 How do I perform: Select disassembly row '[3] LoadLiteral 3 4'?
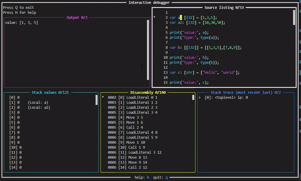tap(132, 112)
